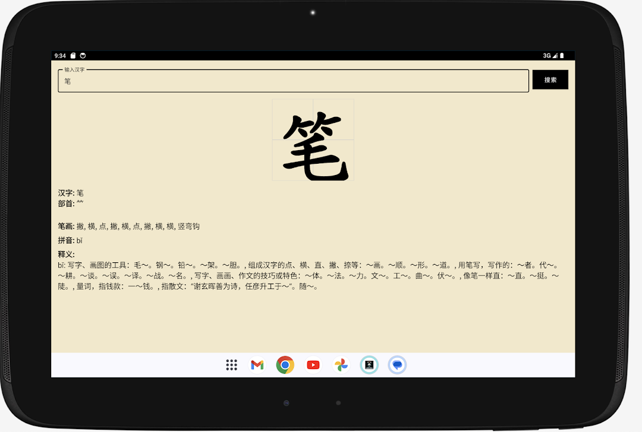The image size is (642, 432).
Task: Select the 部首 radical line
Action: (x=71, y=204)
